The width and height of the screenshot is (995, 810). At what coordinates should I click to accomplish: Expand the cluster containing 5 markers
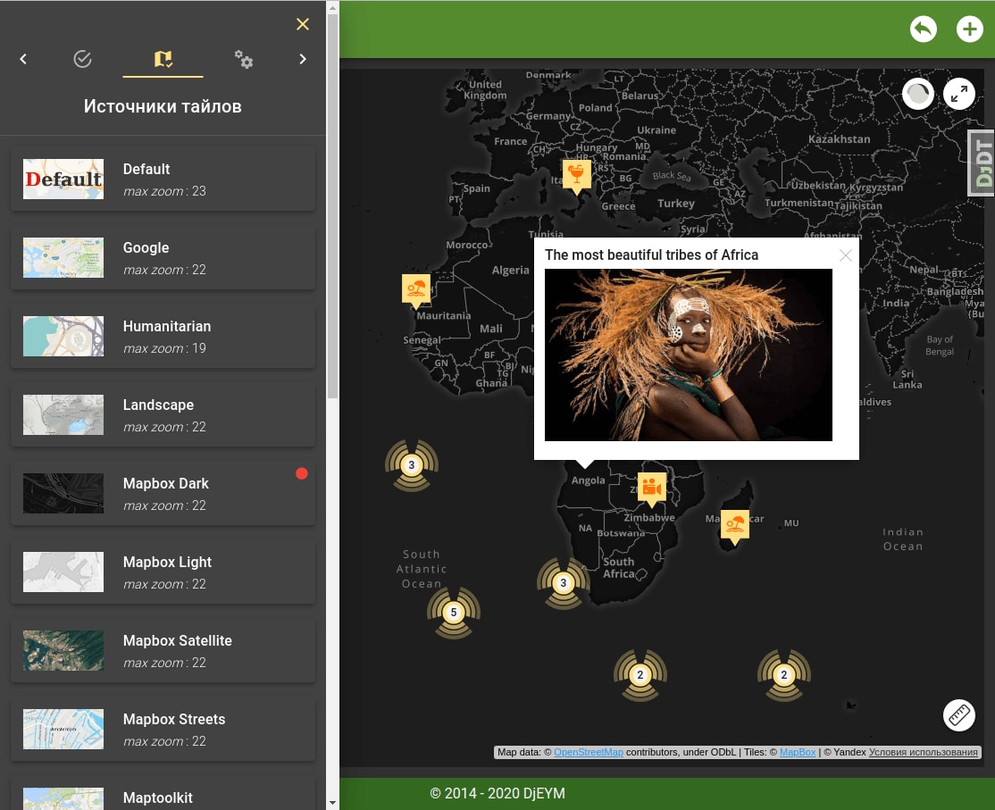[x=454, y=613]
